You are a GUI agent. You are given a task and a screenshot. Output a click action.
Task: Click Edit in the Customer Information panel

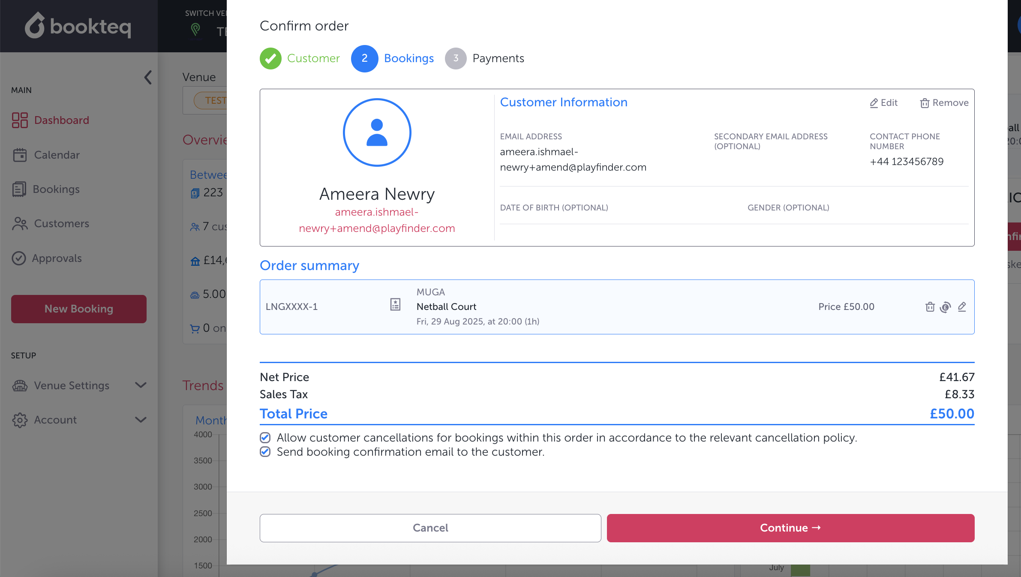(883, 103)
